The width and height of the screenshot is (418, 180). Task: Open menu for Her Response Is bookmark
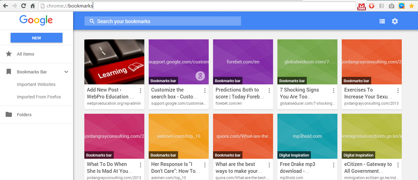click(205, 165)
